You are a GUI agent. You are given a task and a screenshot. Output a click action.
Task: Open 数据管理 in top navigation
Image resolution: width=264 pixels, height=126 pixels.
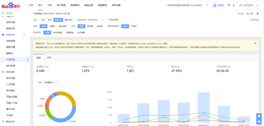(x=102, y=5)
